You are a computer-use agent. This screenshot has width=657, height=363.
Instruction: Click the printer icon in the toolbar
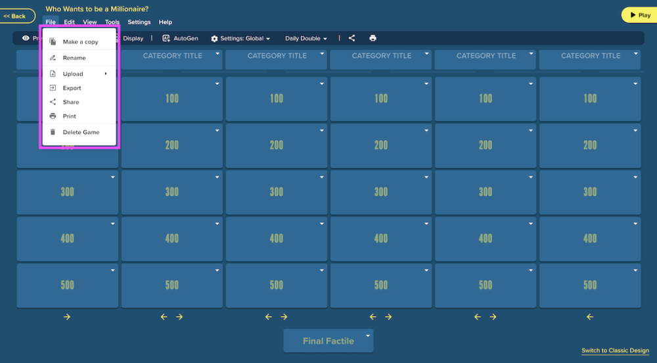(x=373, y=38)
